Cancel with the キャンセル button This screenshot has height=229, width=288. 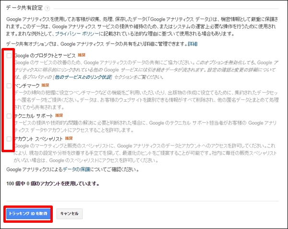click(x=70, y=214)
